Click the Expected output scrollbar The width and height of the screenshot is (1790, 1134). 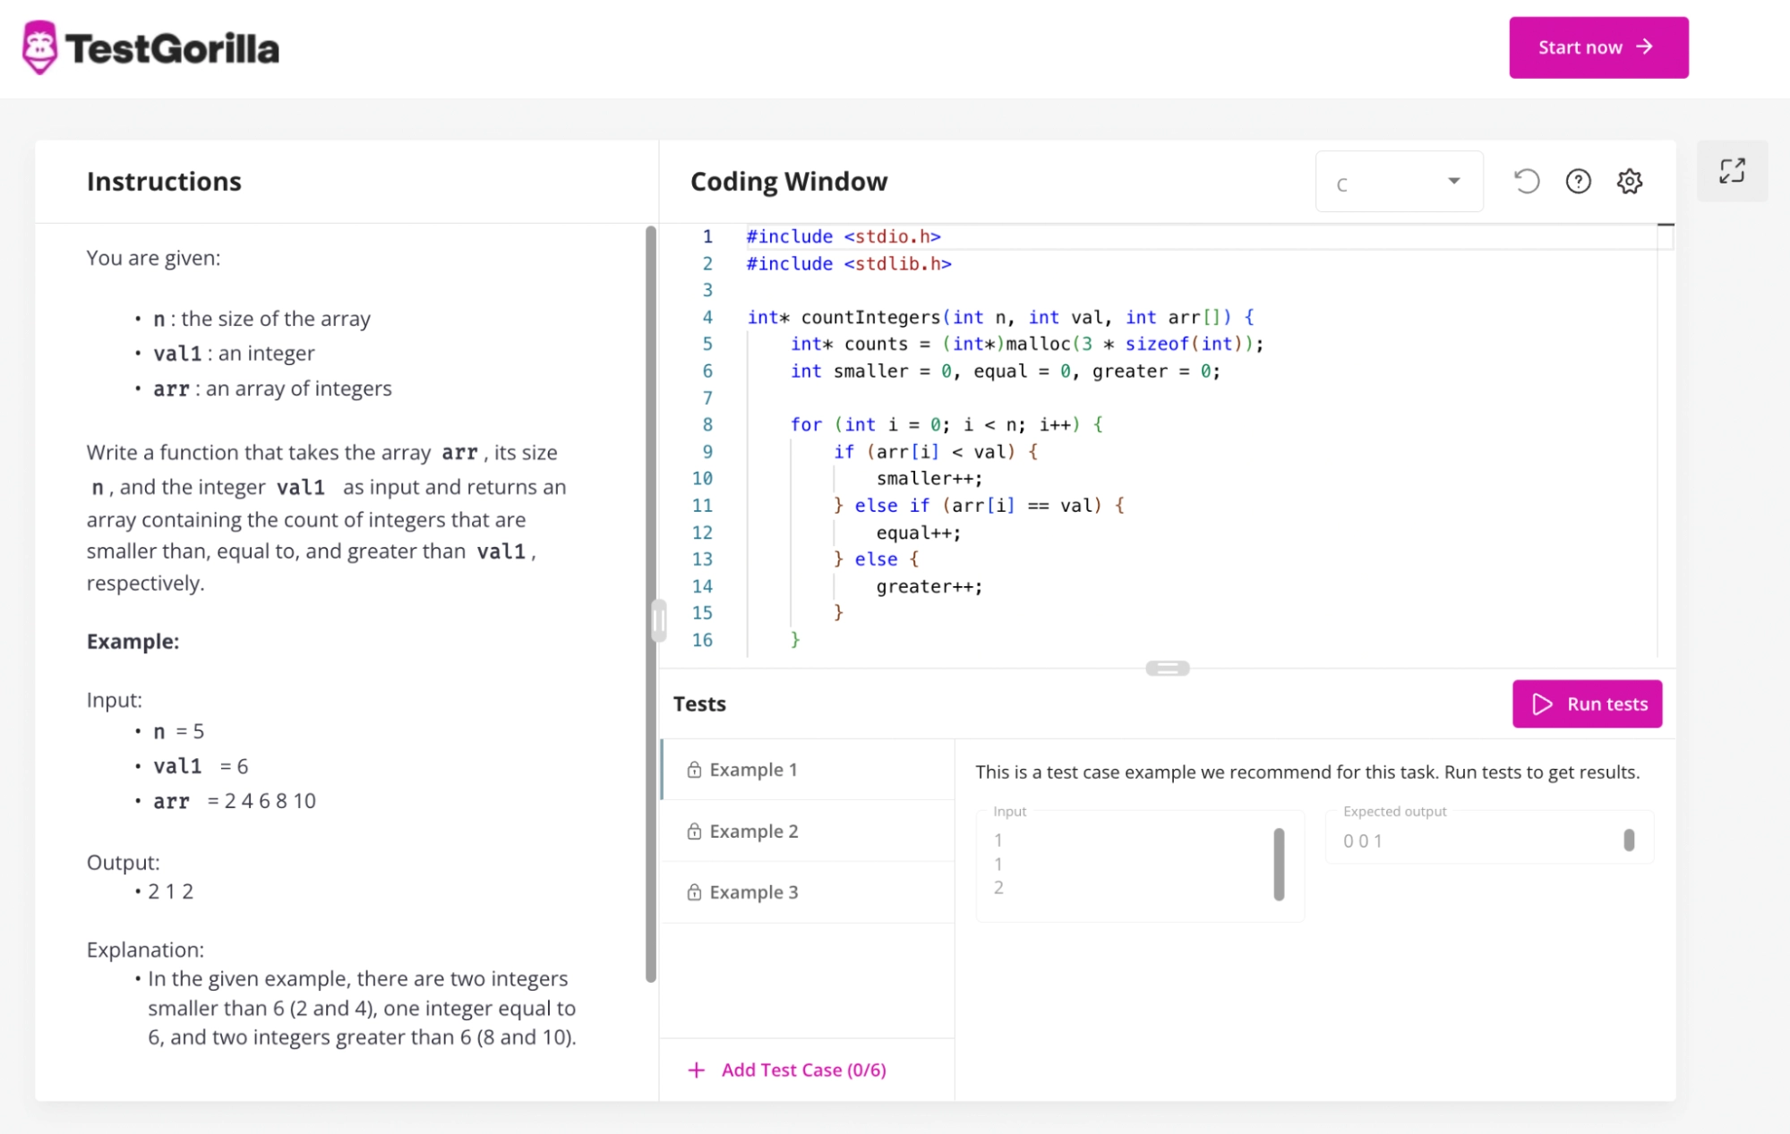coord(1629,840)
